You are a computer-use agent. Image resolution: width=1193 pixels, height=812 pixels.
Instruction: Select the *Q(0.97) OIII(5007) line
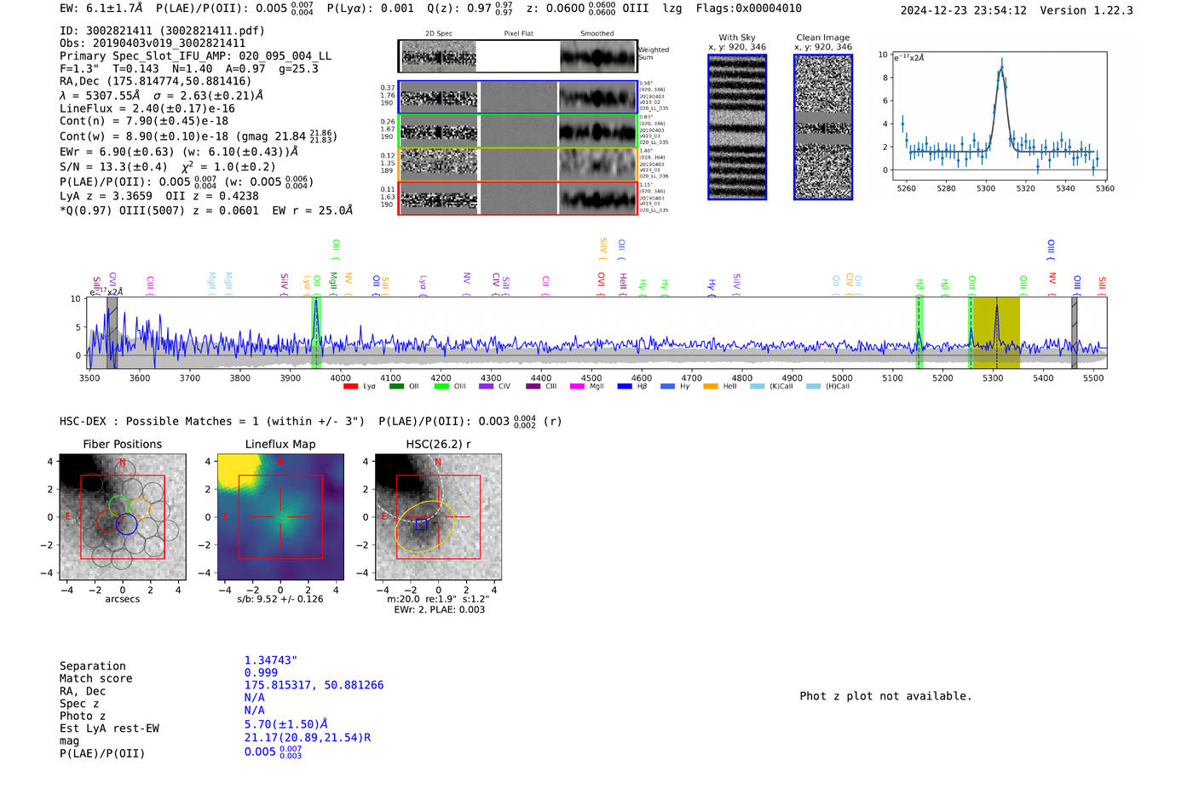tap(206, 210)
